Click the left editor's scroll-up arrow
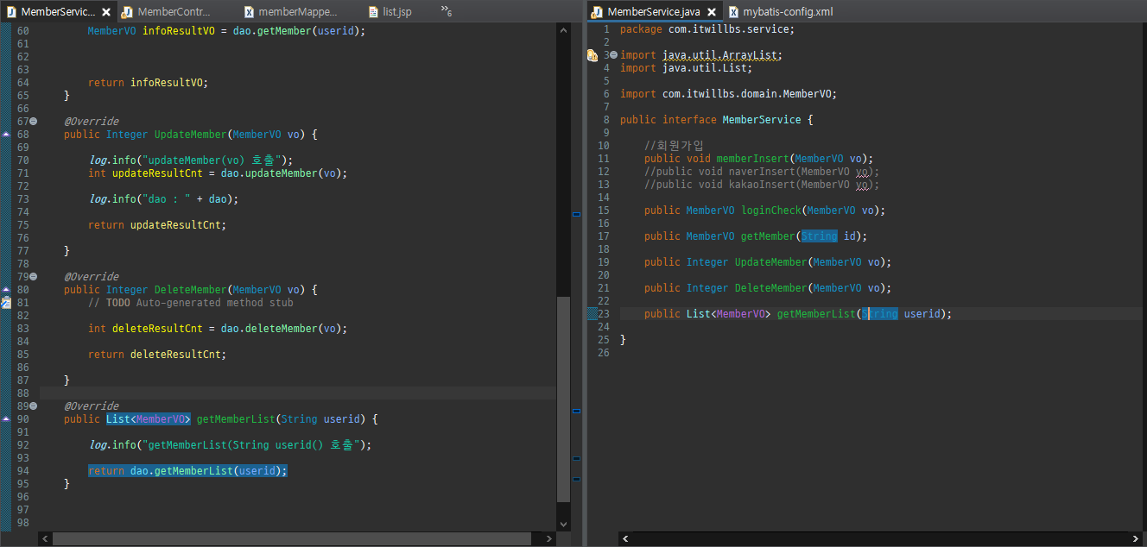Image resolution: width=1147 pixels, height=547 pixels. click(x=564, y=31)
